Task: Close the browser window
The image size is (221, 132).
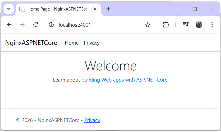Action: click(x=211, y=9)
